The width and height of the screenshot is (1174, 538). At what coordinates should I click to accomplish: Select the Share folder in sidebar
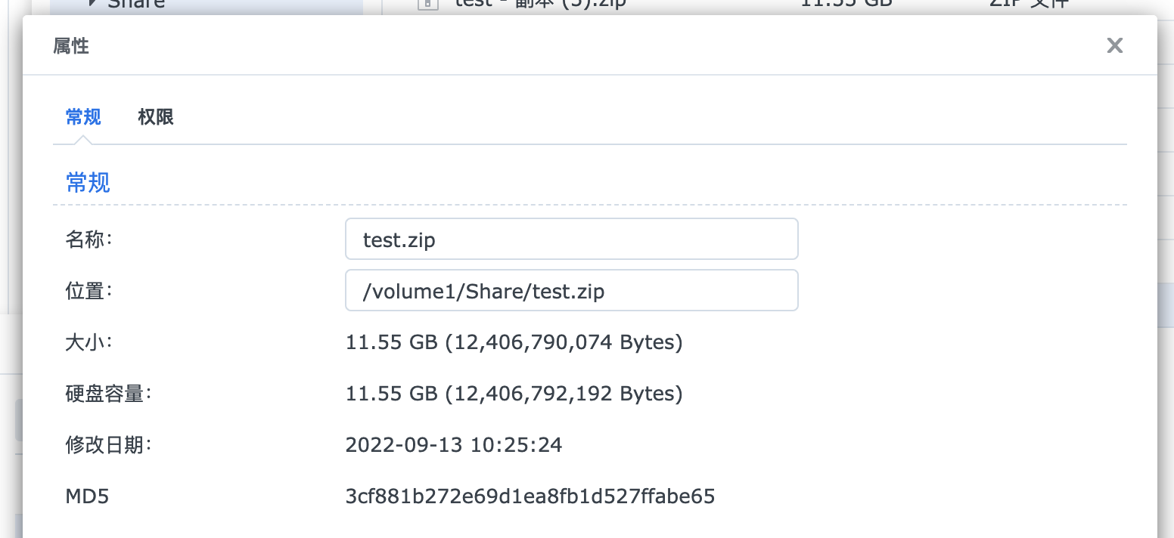(136, 4)
